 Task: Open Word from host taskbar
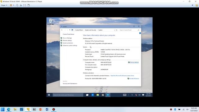[x=47, y=109]
